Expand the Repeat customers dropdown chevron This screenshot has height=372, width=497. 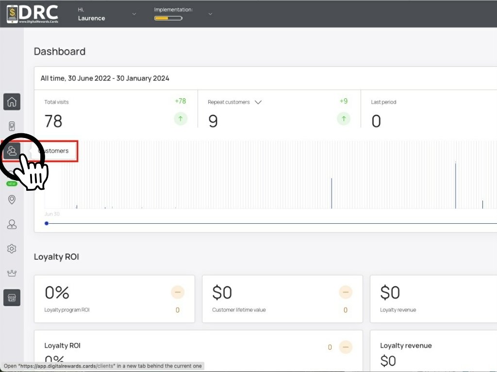pos(258,102)
